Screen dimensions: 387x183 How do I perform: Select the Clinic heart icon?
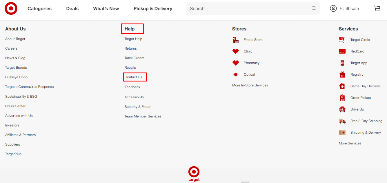pos(236,51)
